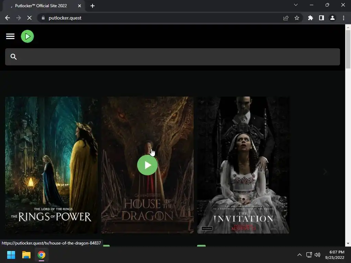Screen dimensions: 351x263
Task: Open File Explorer from taskbar
Action: [x=26, y=255]
